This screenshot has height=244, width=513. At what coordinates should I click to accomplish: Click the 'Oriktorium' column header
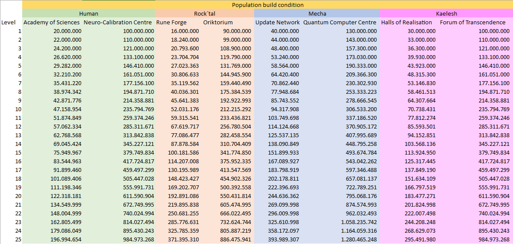[x=218, y=22]
